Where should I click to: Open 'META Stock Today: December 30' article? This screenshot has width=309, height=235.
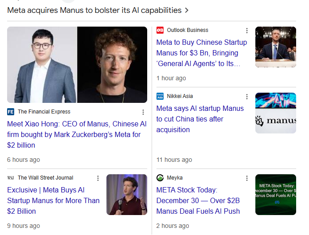pos(198,200)
